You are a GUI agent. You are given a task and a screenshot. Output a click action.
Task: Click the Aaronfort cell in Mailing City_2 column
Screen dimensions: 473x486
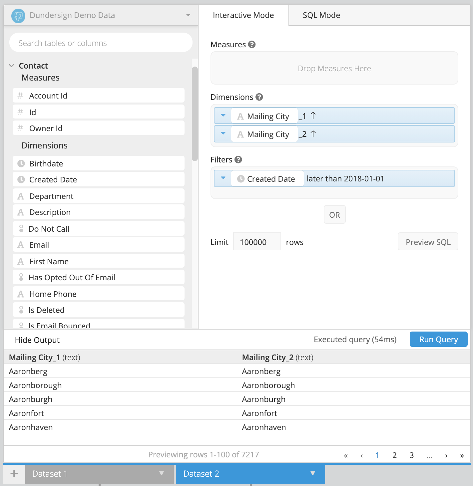tap(259, 413)
